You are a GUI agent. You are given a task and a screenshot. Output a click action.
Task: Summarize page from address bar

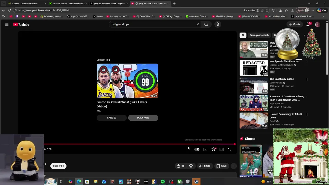coord(251,10)
